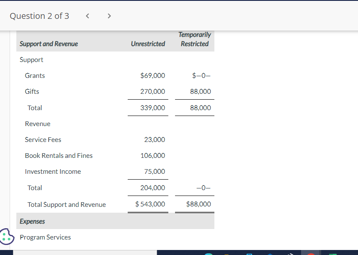Click the 'Book Rentals and Fines' label
Viewport: 358px width, 255px height.
59,156
